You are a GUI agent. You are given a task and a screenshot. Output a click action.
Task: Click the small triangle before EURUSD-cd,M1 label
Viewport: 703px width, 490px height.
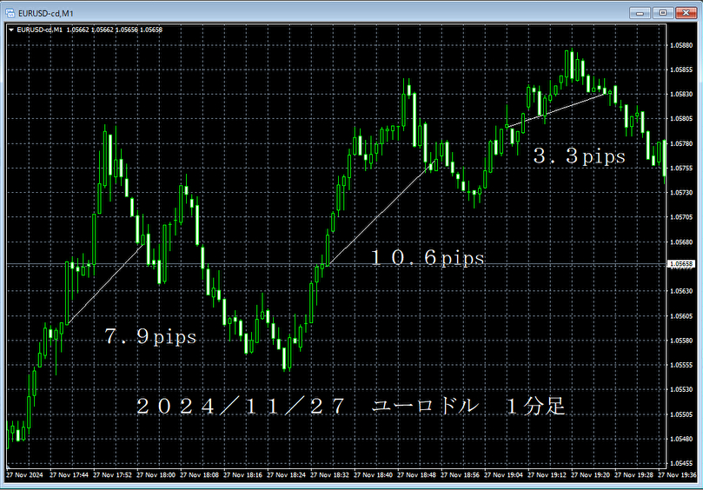click(x=10, y=30)
